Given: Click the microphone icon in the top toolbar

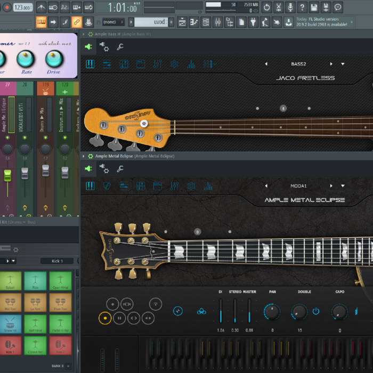Looking at the screenshot, I should 290,7.
